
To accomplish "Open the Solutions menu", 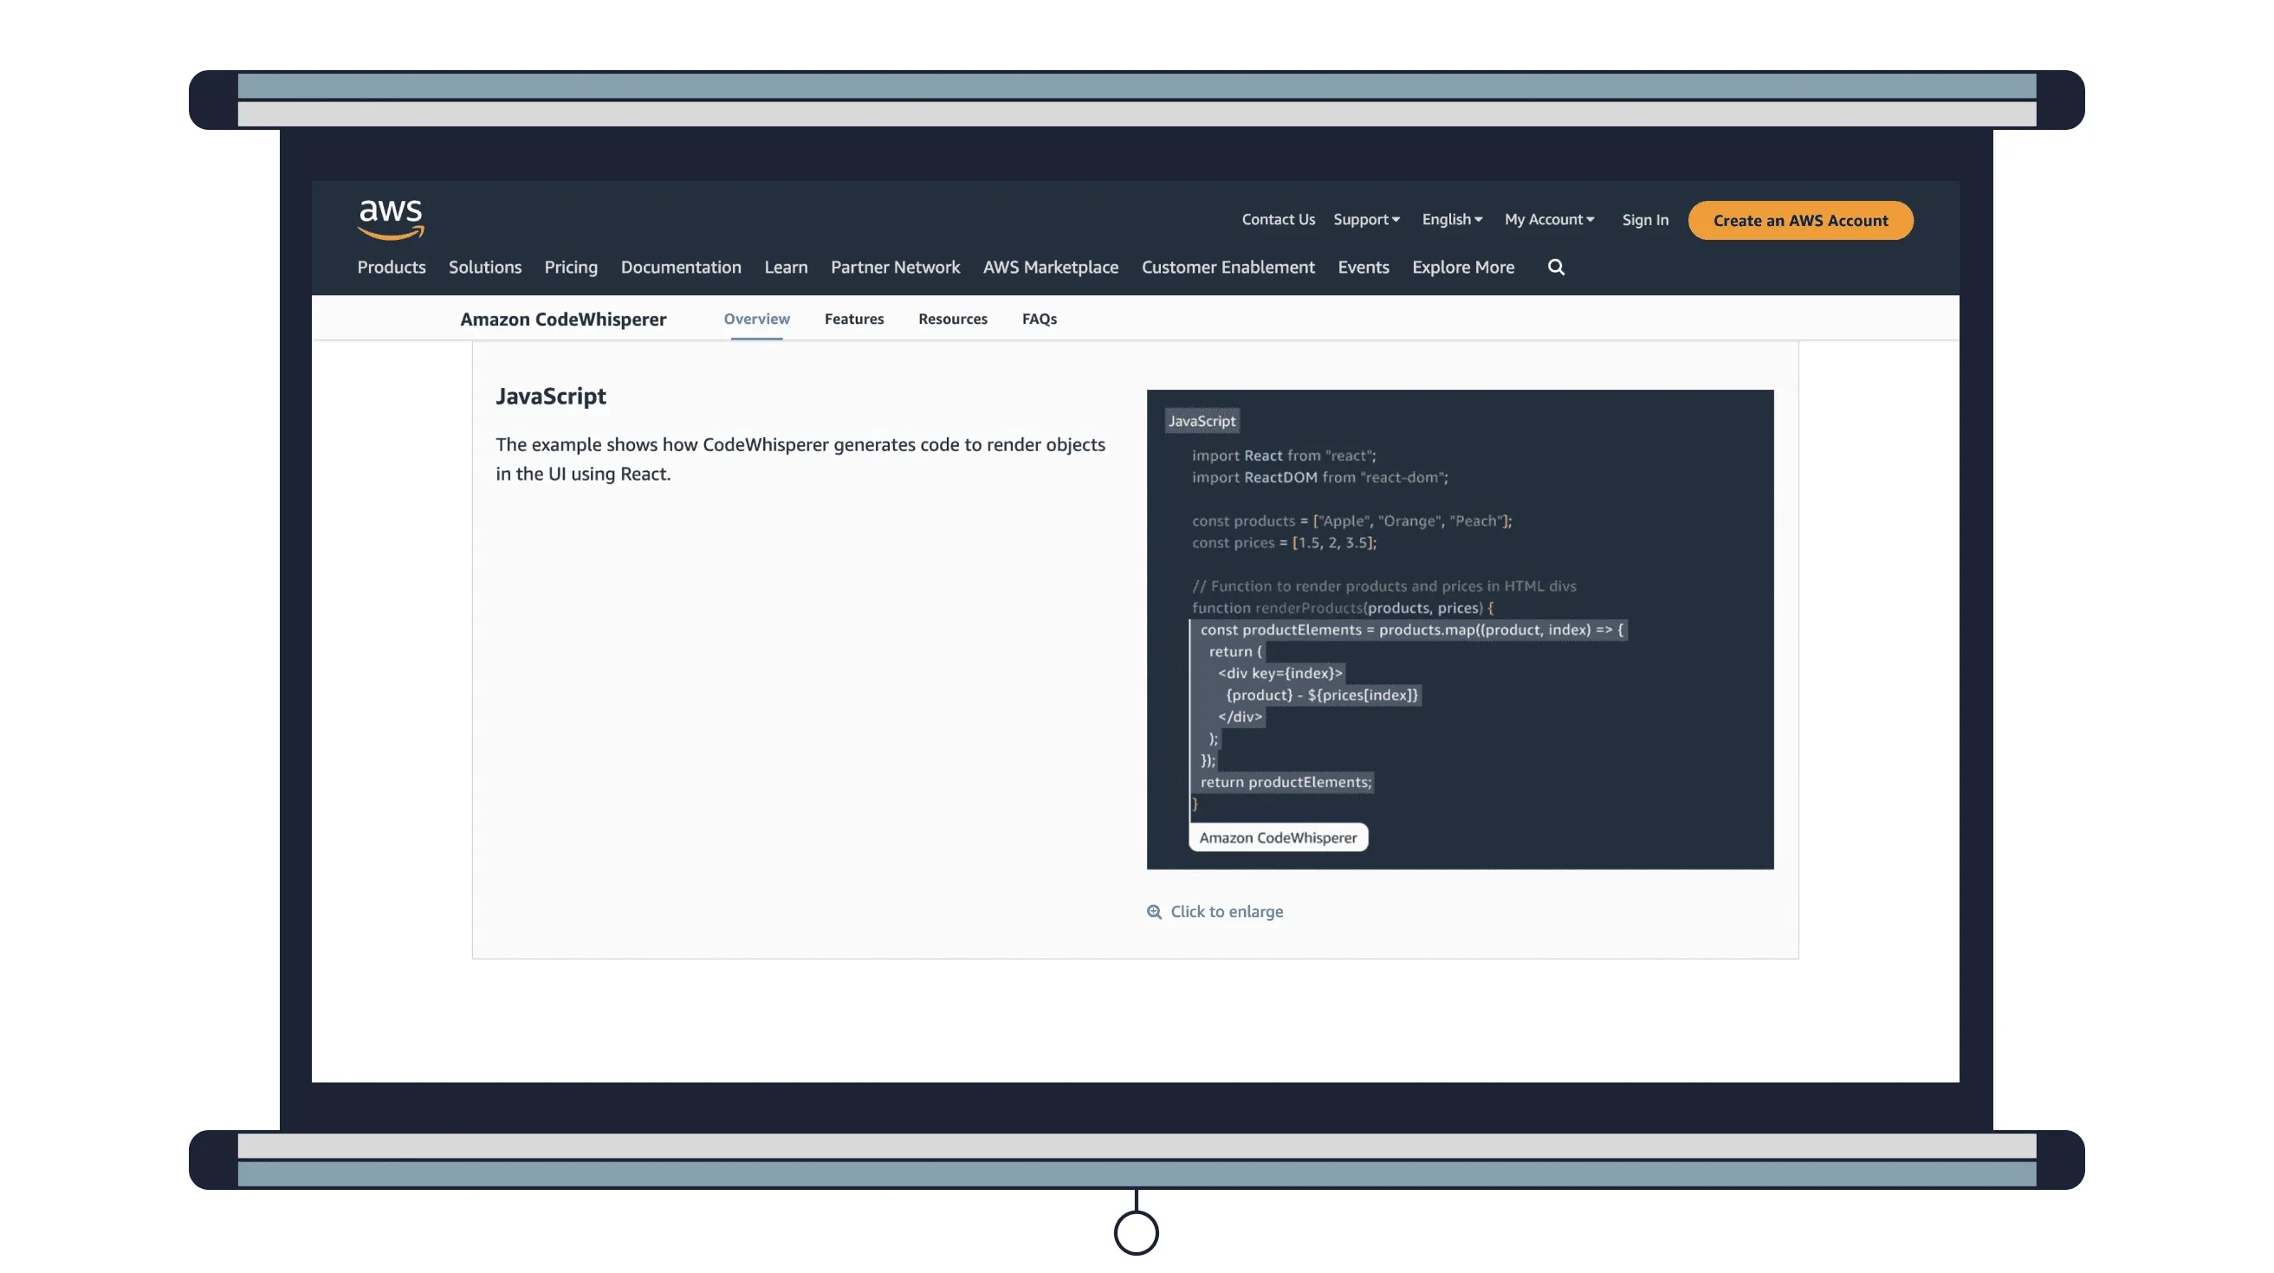I will (x=484, y=268).
